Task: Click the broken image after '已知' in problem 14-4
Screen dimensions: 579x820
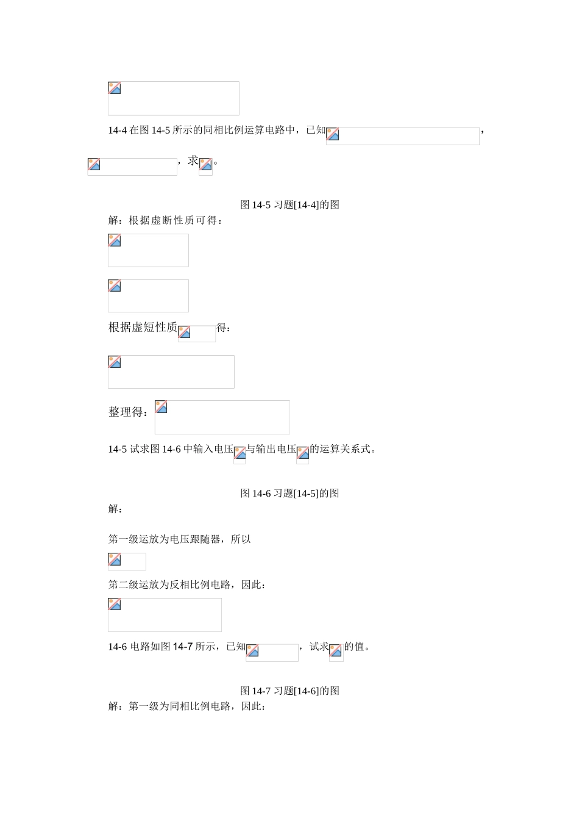Action: point(402,136)
